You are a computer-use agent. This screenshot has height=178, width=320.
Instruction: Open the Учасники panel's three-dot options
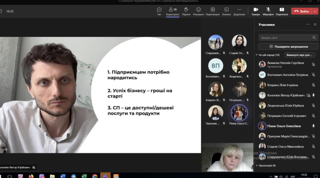[308, 24]
